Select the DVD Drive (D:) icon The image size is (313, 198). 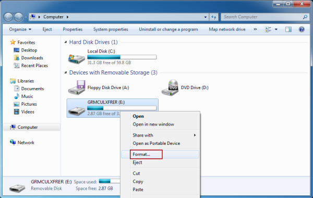tap(170, 88)
